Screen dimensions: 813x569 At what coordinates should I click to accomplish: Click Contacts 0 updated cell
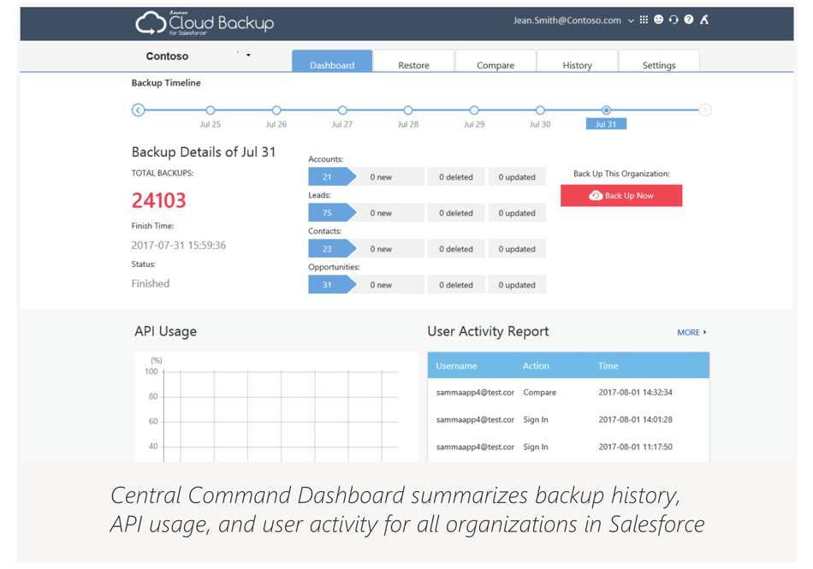(517, 249)
